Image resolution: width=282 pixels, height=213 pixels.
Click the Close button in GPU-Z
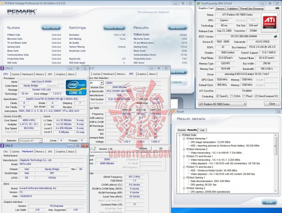coord(272,104)
